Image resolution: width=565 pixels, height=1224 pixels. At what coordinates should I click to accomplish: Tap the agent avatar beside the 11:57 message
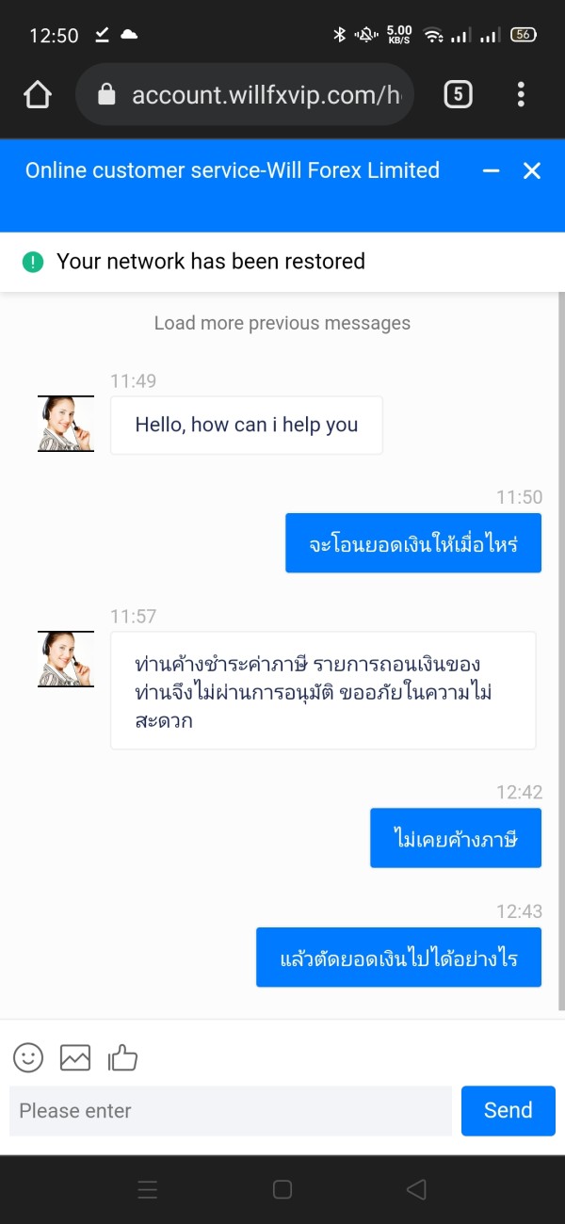tap(66, 659)
